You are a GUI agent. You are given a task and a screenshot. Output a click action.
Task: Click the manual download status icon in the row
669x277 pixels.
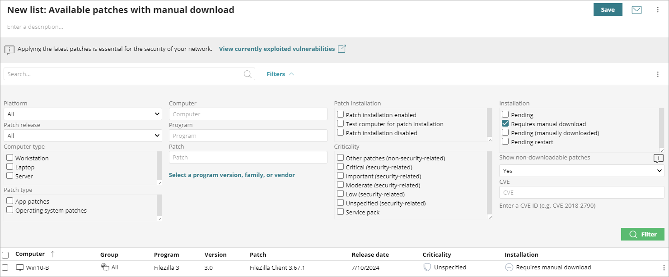[509, 267]
